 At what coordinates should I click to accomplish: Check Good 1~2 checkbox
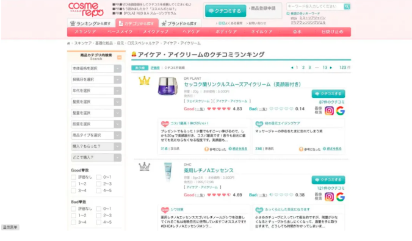[x=74, y=184]
